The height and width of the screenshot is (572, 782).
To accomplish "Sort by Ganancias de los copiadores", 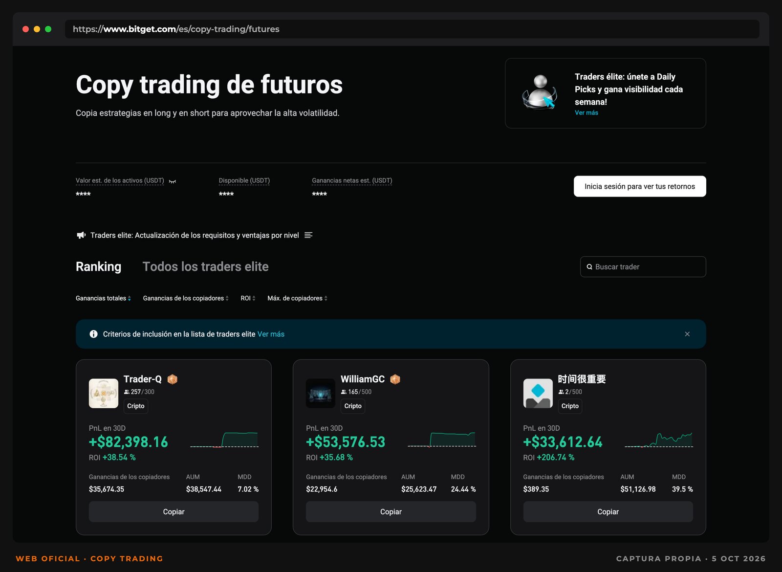I will pyautogui.click(x=186, y=298).
